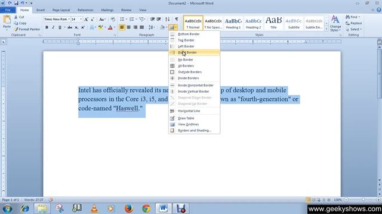
Task: Open VLC media player from taskbar
Action: pyautogui.click(x=94, y=209)
